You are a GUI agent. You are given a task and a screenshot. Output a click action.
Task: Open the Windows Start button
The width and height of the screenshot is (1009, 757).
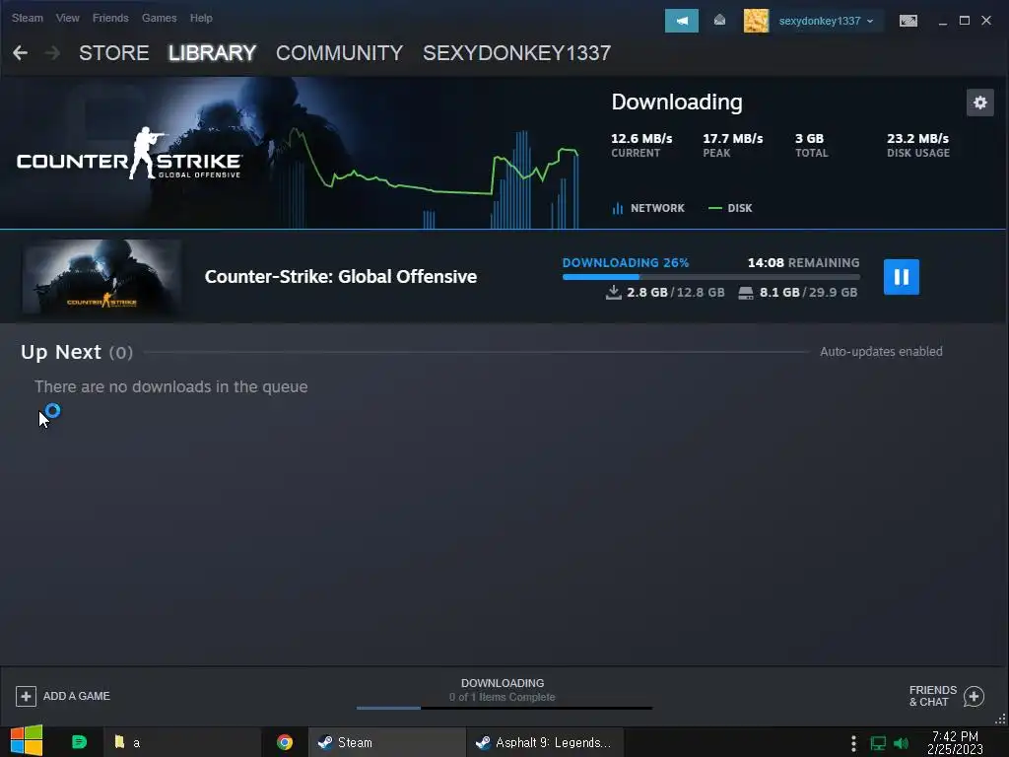(27, 741)
